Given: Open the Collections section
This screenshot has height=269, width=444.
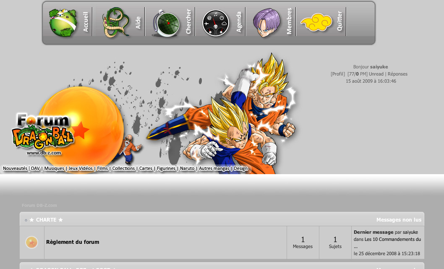Looking at the screenshot, I should 123,168.
